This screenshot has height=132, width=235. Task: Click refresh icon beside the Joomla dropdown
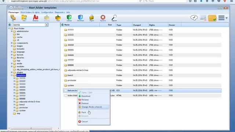click(10, 25)
